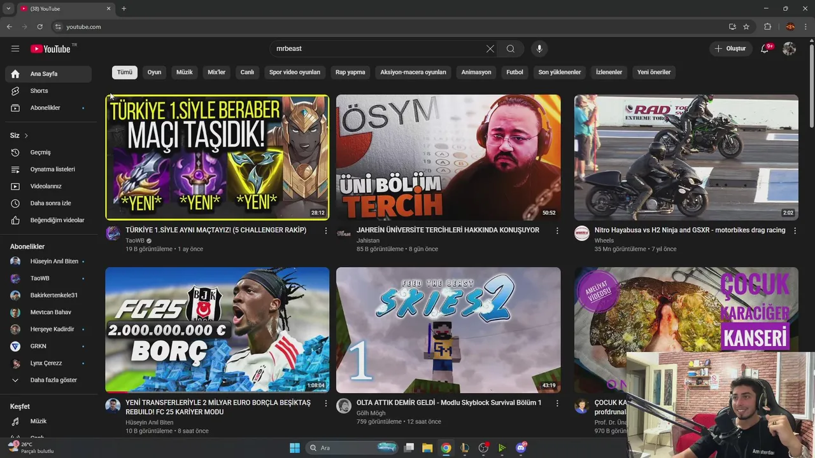This screenshot has width=815, height=458.
Task: Open more options for JAHREIN video
Action: (x=557, y=231)
